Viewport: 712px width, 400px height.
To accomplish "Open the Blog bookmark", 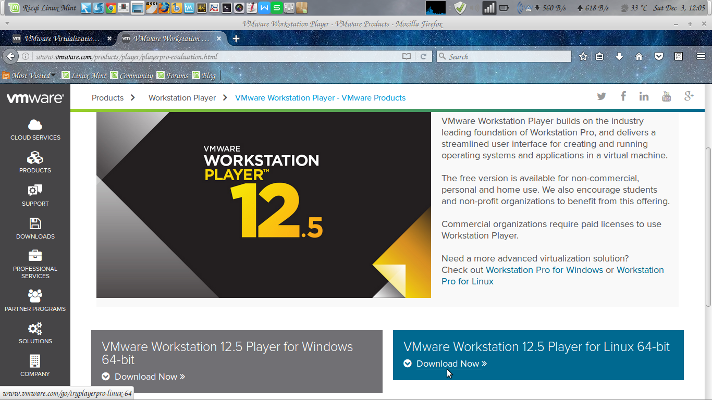I will 204,76.
